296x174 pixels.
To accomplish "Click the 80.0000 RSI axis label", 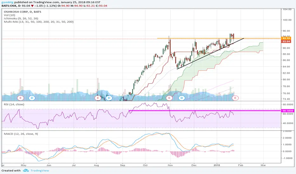I will coord(288,104).
